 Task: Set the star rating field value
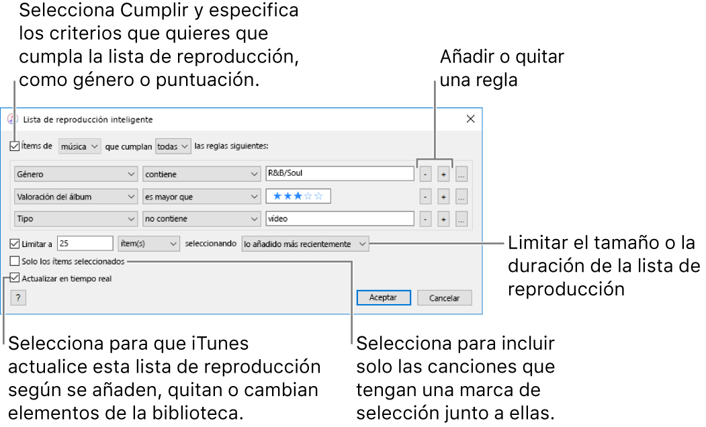[x=298, y=196]
